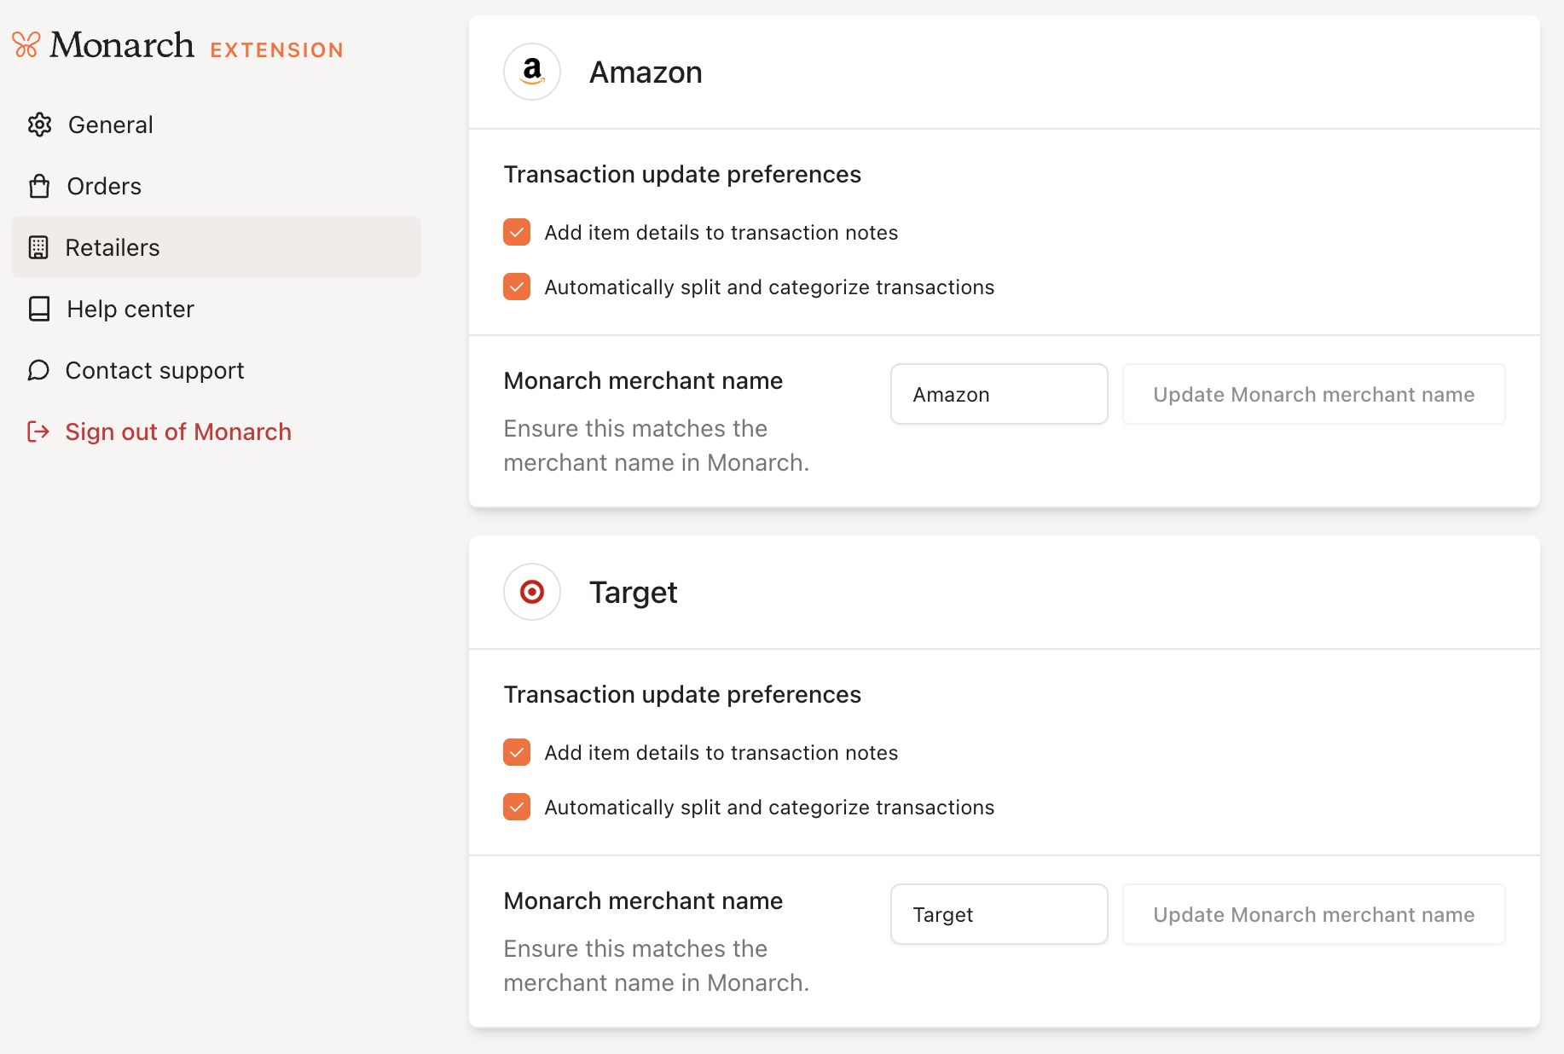The width and height of the screenshot is (1564, 1054).
Task: Click the Target bullseye logo
Action: (532, 592)
